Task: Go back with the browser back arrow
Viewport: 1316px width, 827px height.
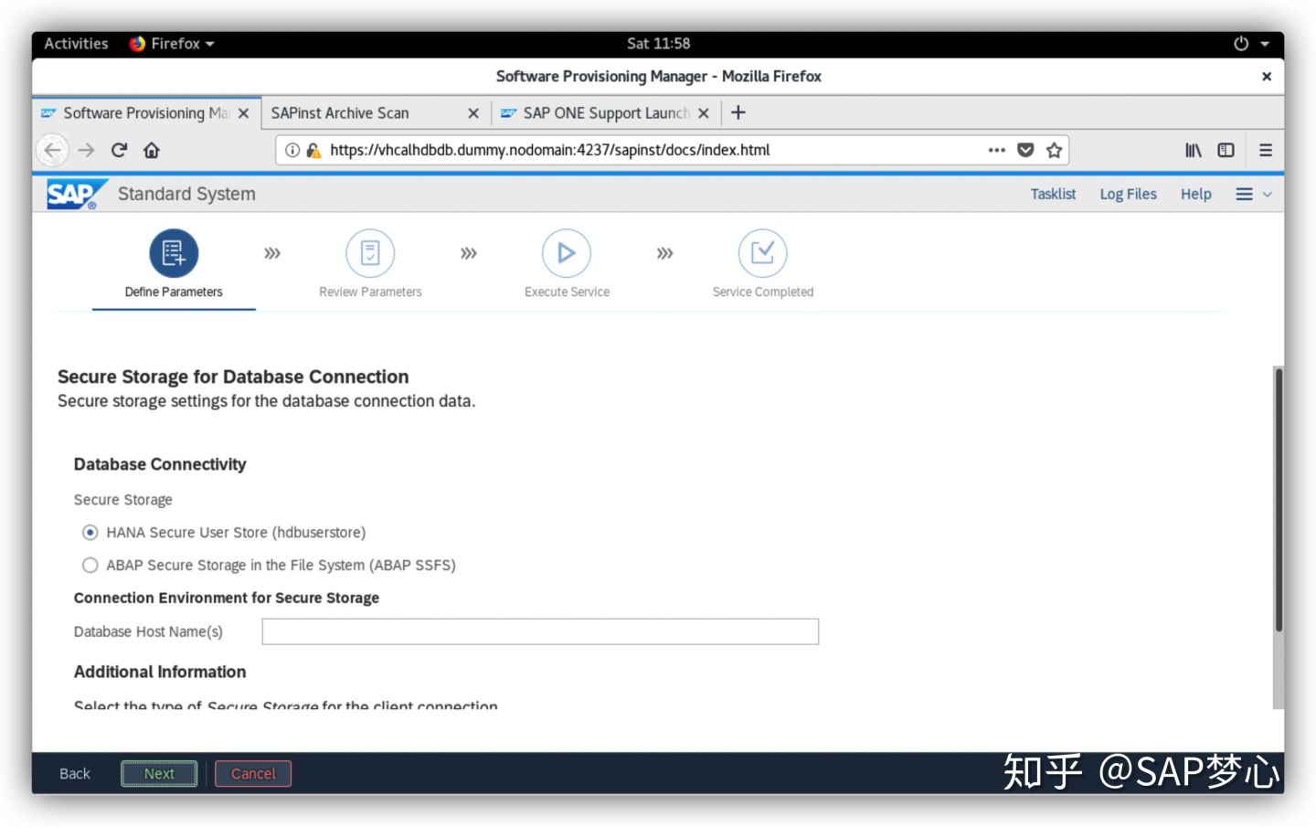Action: (x=52, y=150)
